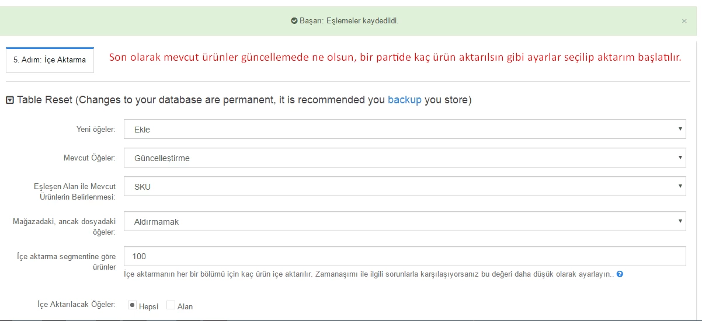Expand the SKU matching field dropdown

click(x=405, y=186)
